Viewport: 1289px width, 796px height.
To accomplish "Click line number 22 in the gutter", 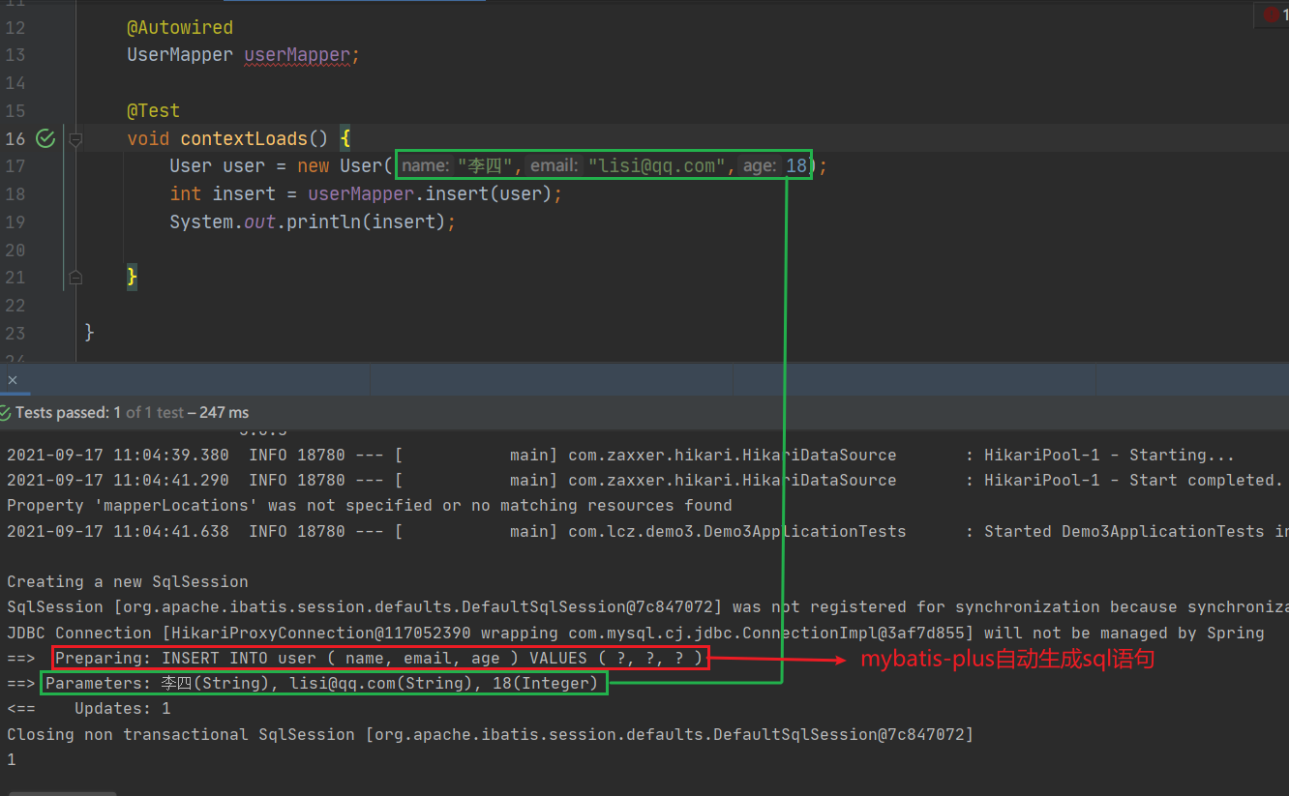I will (x=15, y=306).
